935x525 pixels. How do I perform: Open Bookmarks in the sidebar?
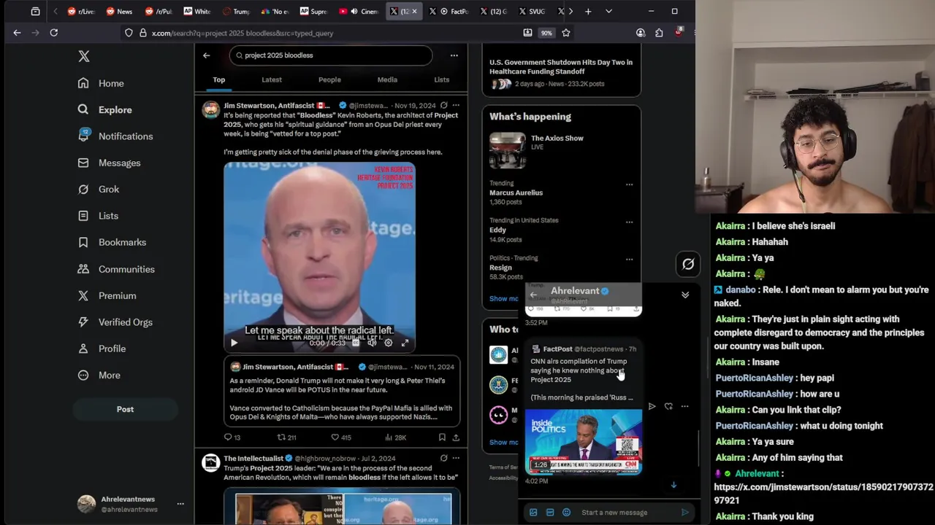coord(112,242)
